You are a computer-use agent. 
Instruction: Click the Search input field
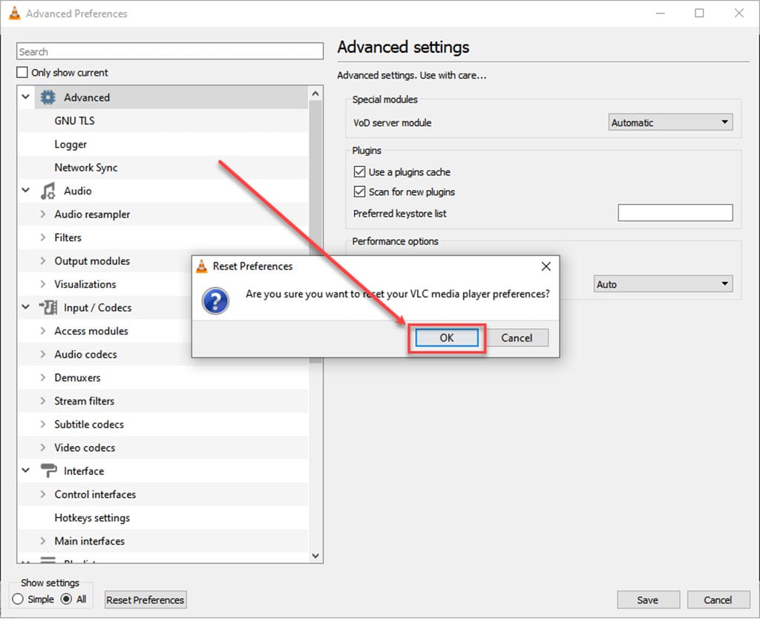[170, 51]
